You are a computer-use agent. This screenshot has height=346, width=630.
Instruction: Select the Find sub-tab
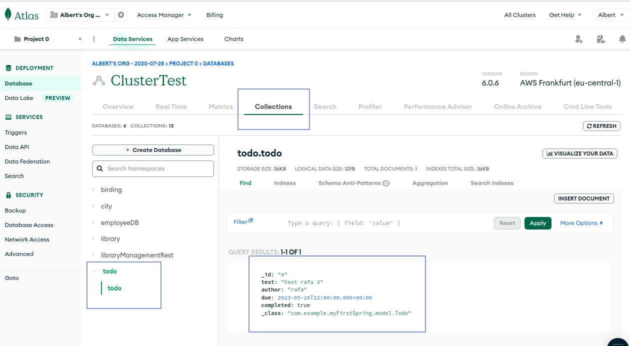point(245,183)
